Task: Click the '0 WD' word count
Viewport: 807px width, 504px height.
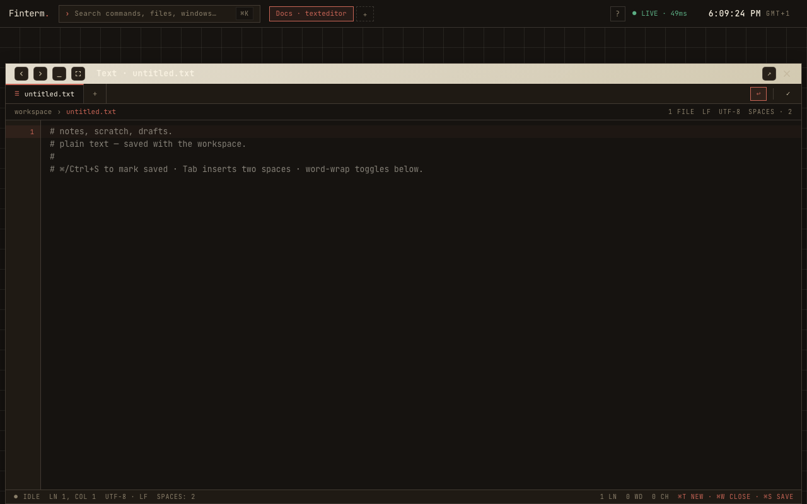Action: [634, 497]
